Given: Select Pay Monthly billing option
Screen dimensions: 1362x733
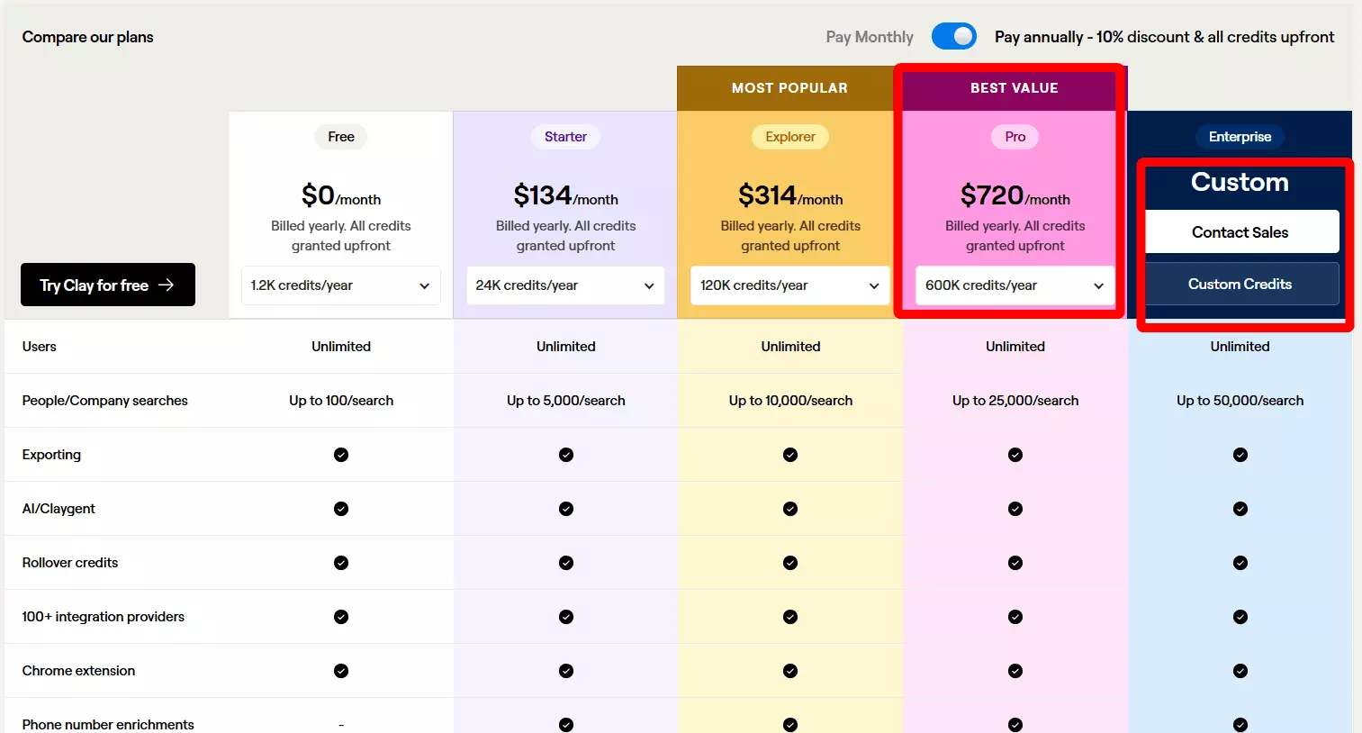Looking at the screenshot, I should click(869, 37).
